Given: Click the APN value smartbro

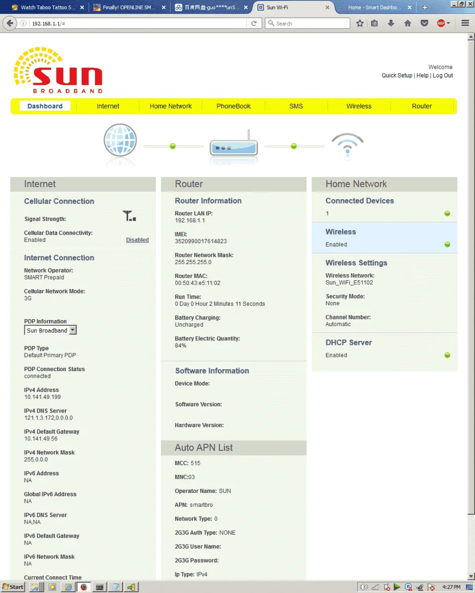Looking at the screenshot, I should point(201,505).
